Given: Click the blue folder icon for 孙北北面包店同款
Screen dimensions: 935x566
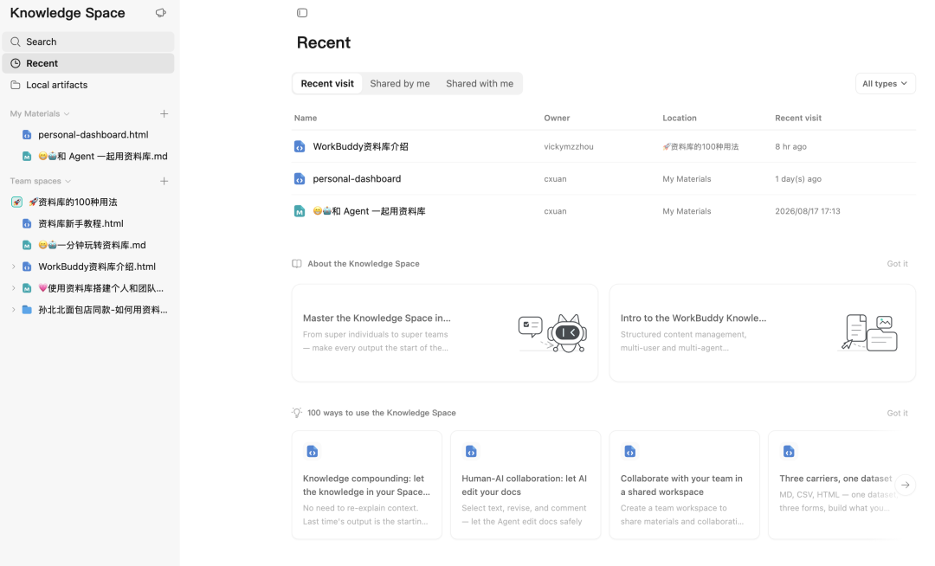Looking at the screenshot, I should 27,309.
